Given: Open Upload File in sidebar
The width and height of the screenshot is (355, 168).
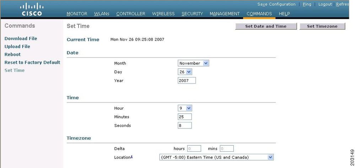Looking at the screenshot, I should pos(17,46).
